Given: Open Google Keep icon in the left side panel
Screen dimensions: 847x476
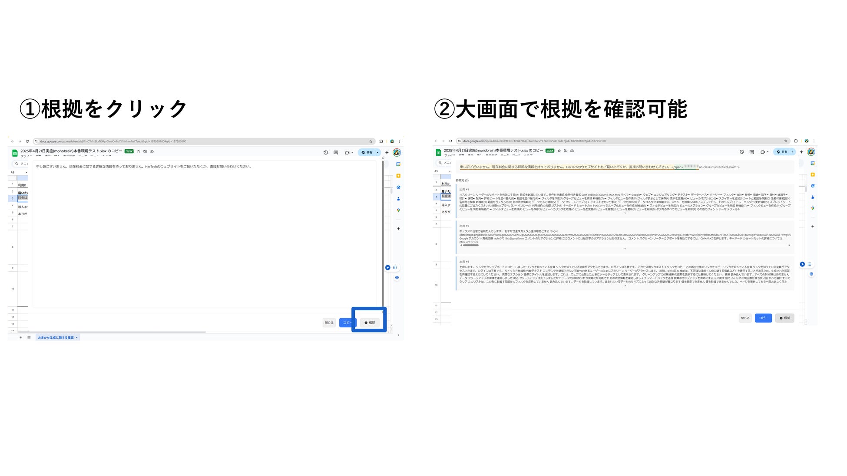Looking at the screenshot, I should (398, 176).
